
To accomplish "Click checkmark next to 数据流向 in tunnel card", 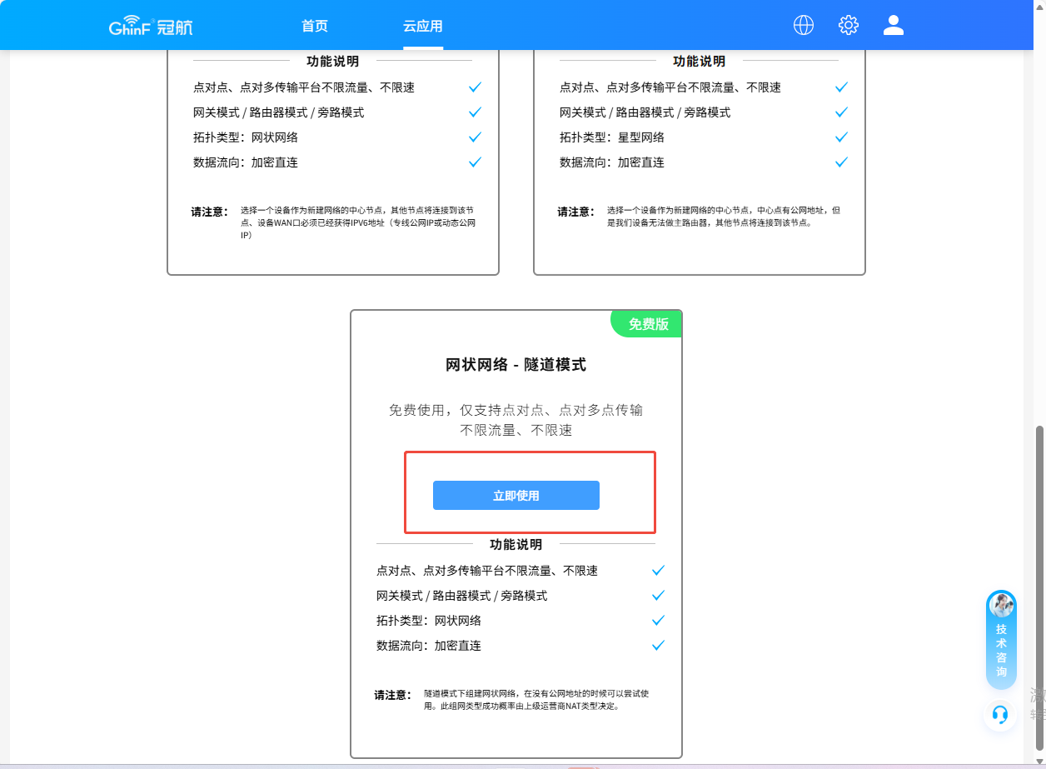I will coord(658,646).
